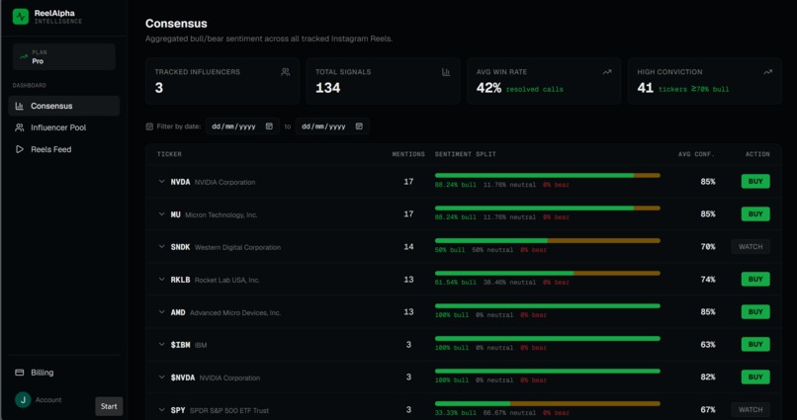Open the start date calendar picker icon
The image size is (797, 420).
click(269, 126)
